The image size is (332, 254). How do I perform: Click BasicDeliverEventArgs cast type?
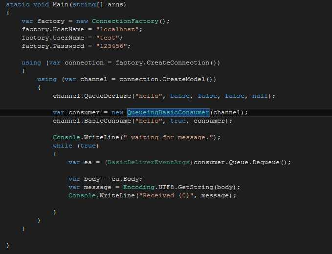pos(149,163)
